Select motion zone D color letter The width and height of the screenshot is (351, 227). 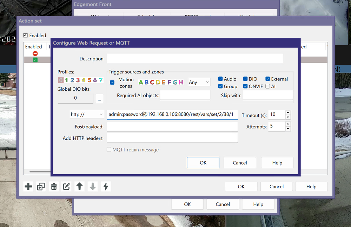(x=158, y=82)
